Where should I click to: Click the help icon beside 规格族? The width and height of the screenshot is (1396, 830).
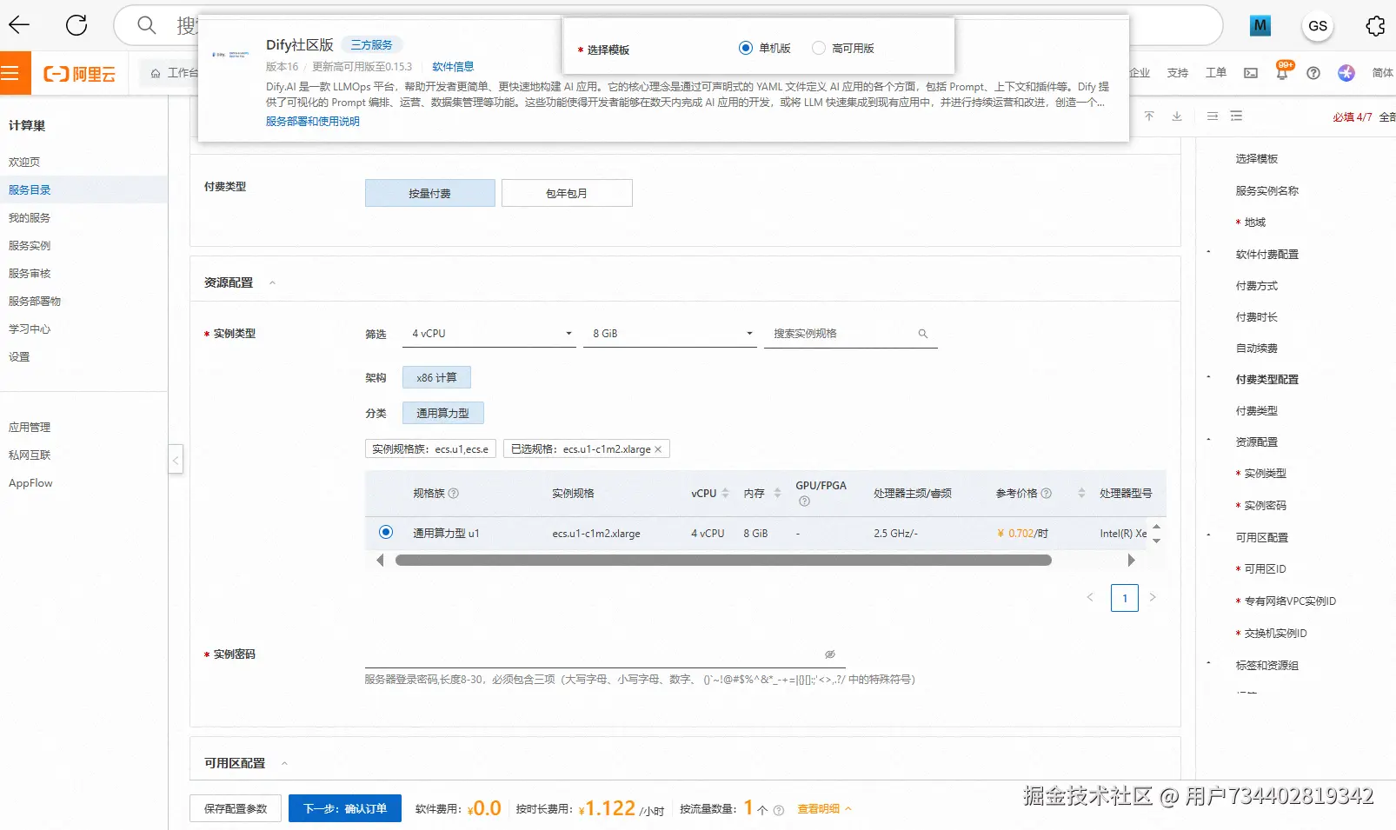coord(454,494)
